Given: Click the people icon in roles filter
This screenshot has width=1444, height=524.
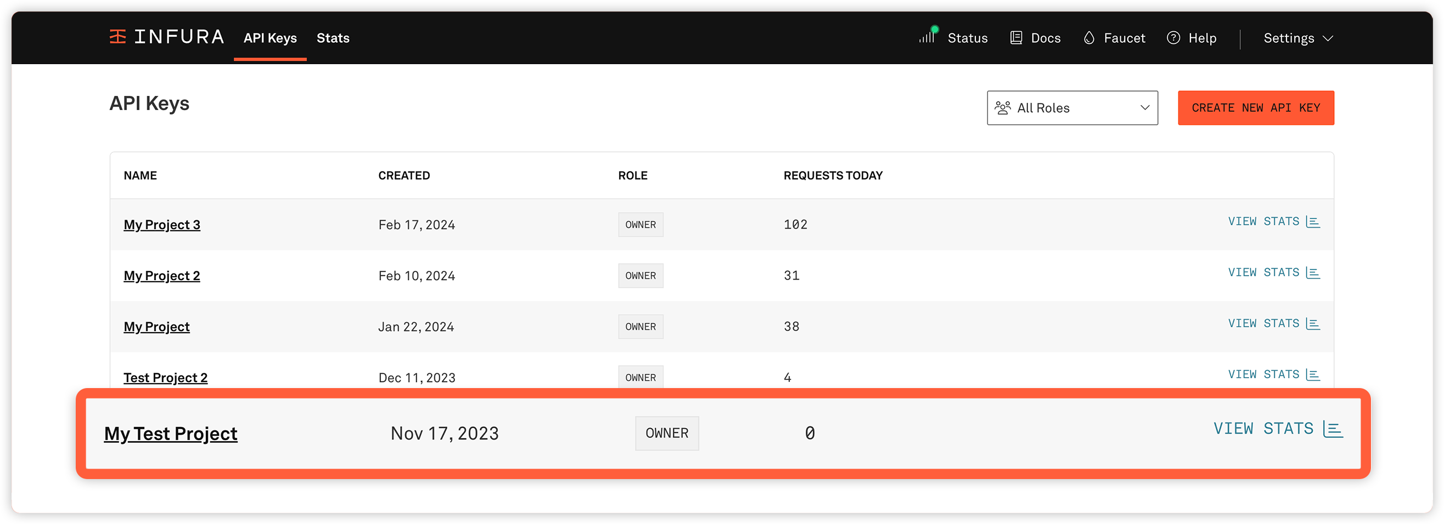Looking at the screenshot, I should (1002, 107).
